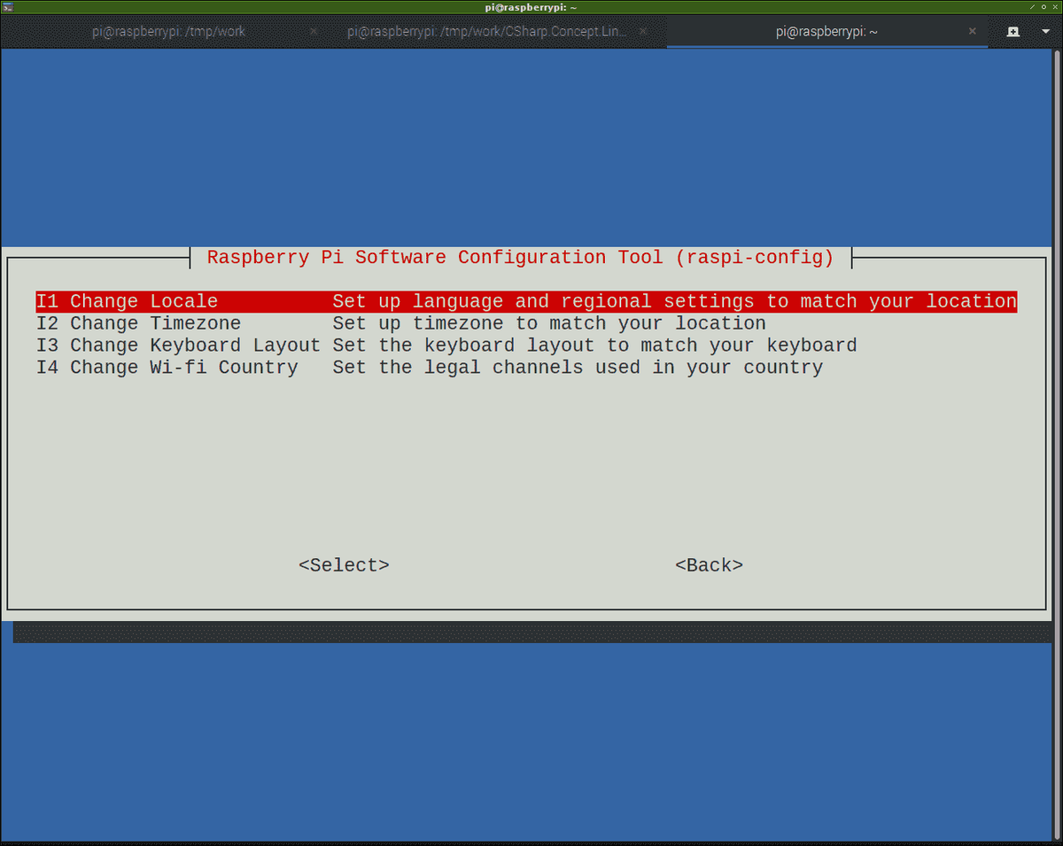Close the terminal window
Image resolution: width=1063 pixels, height=846 pixels.
(x=1054, y=6)
